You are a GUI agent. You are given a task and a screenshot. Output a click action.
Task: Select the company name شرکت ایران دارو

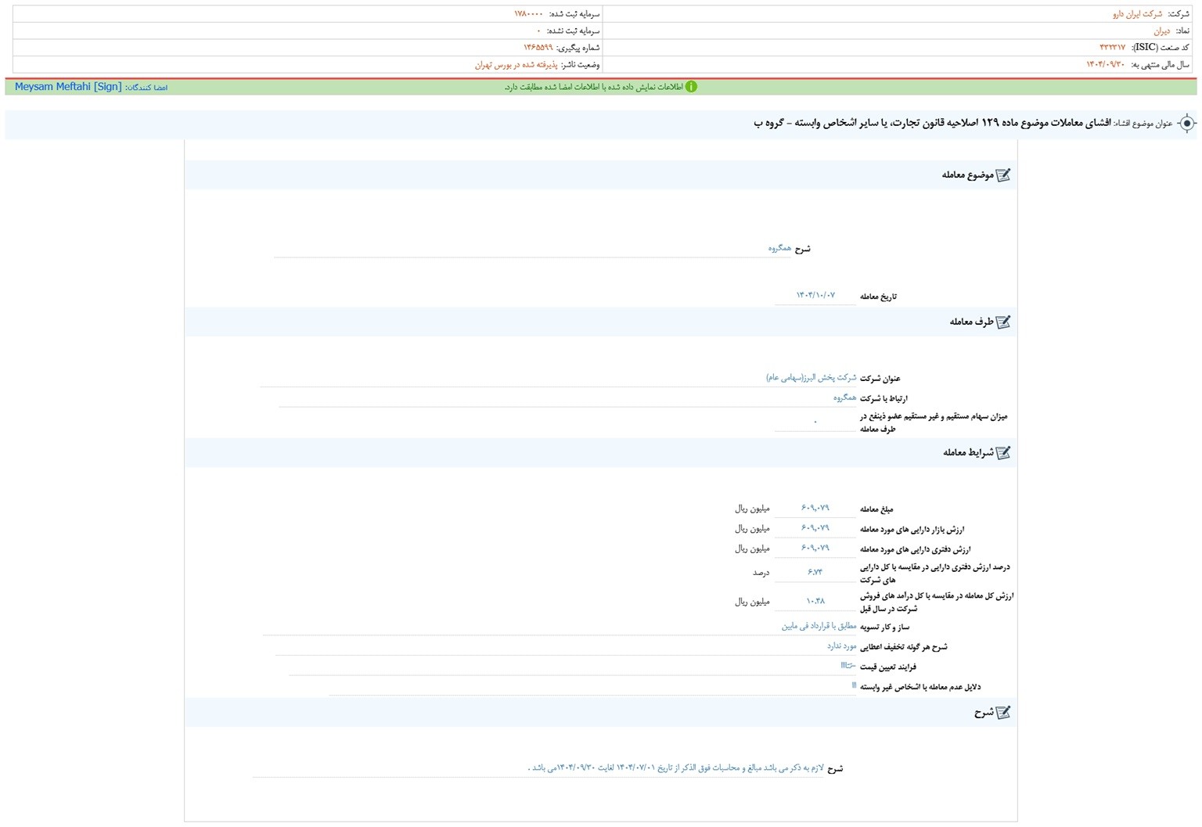tap(1137, 14)
